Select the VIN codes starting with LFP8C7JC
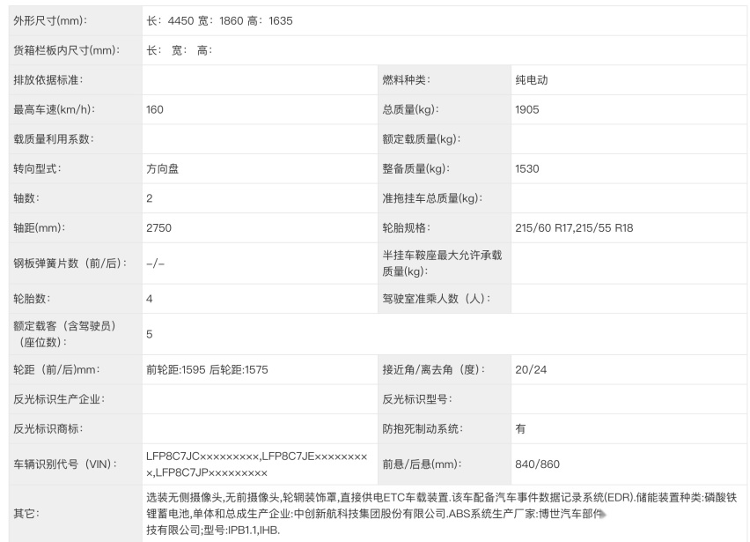This screenshot has width=750, height=542. click(x=257, y=464)
